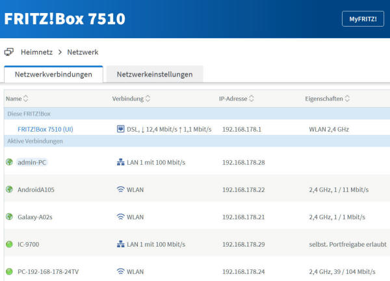Select the AndroidA105 device name
This screenshot has height=281, width=390.
click(x=36, y=189)
